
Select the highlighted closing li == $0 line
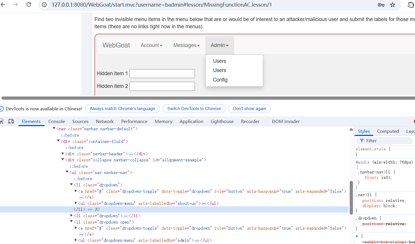coord(174,209)
